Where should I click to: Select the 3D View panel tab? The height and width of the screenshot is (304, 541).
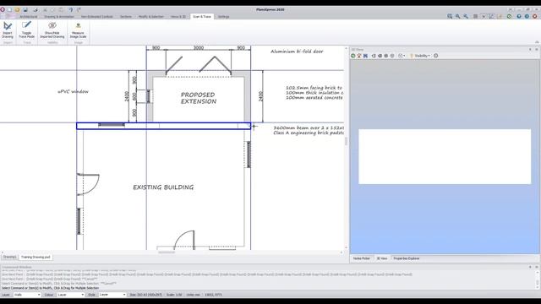[381, 258]
